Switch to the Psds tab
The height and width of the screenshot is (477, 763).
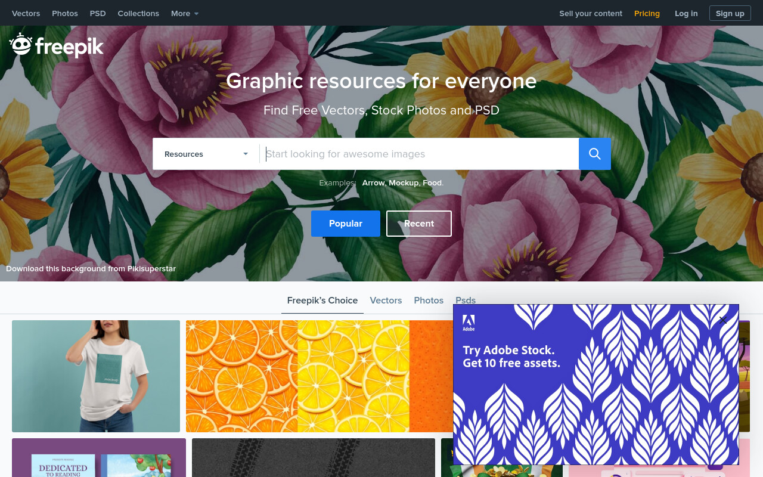point(466,300)
